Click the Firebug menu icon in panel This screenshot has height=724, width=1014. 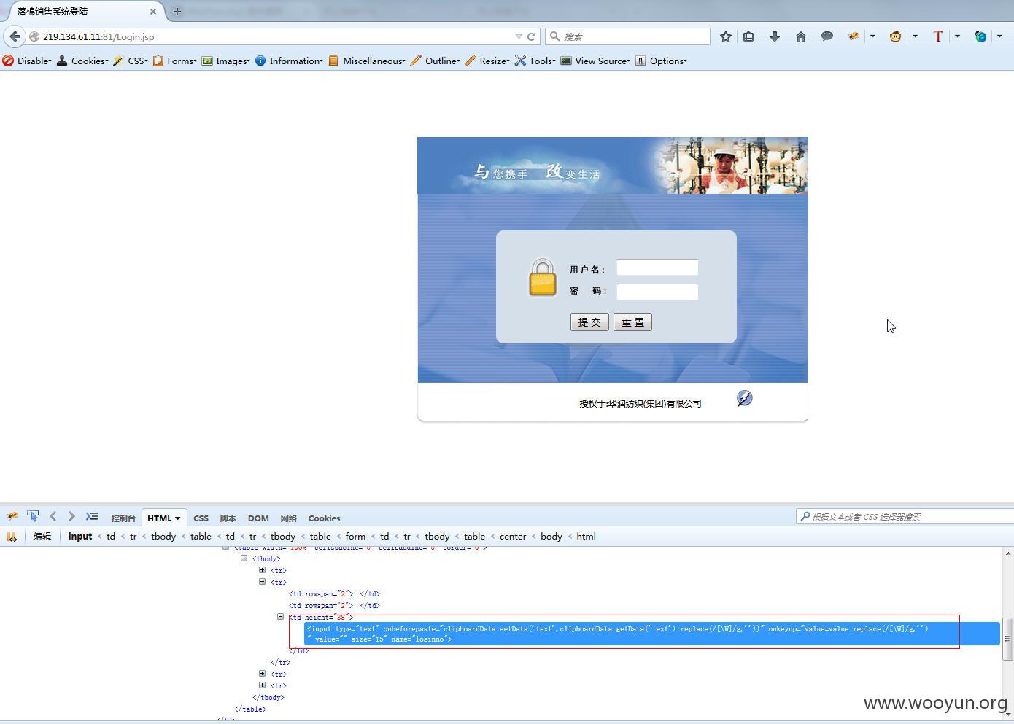(12, 516)
